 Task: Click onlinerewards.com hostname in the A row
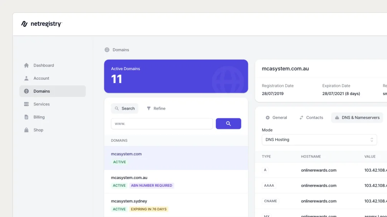[319, 170]
